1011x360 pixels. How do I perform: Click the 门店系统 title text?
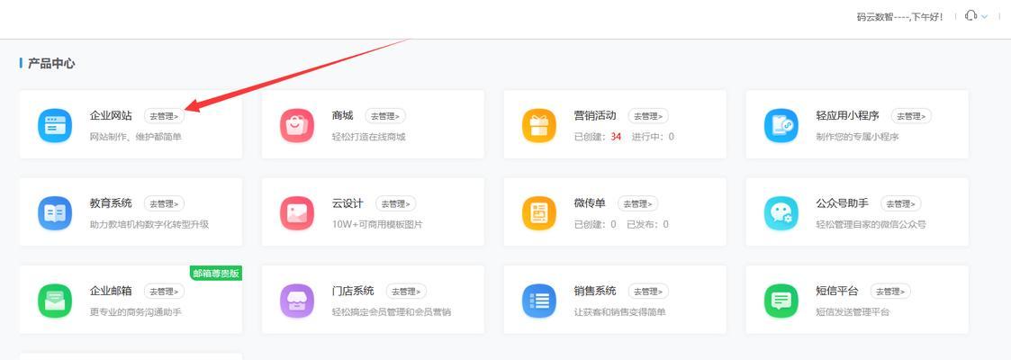pos(353,291)
